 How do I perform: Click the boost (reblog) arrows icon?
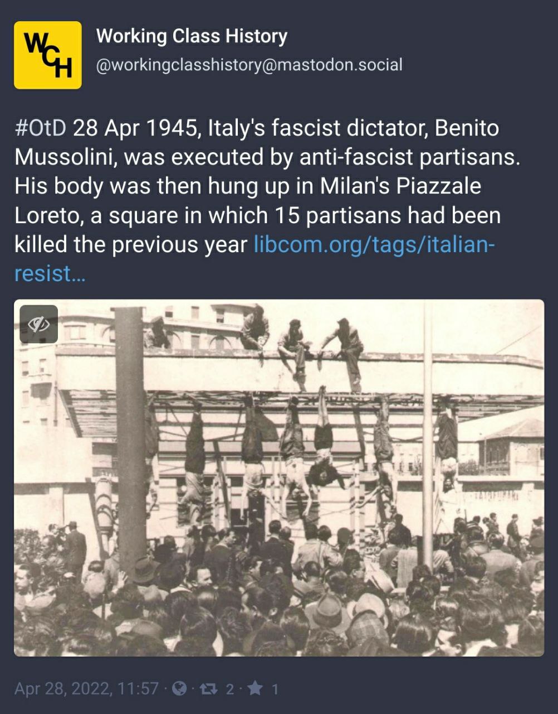click(208, 689)
